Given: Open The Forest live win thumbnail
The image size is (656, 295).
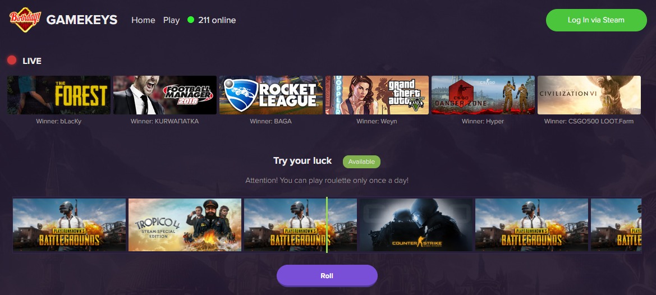Looking at the screenshot, I should 59,95.
